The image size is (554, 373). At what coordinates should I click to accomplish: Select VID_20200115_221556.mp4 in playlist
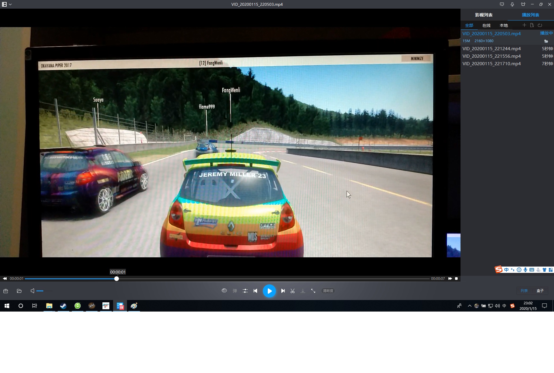tap(507, 56)
